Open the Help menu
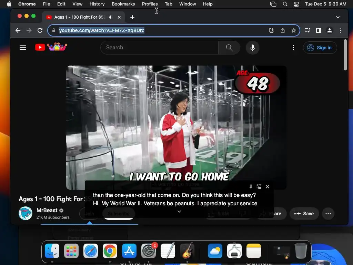This screenshot has width=353, height=265. click(x=208, y=4)
